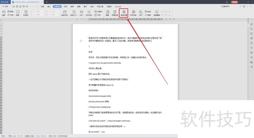Open the theme Effects (效果) menu
This screenshot has height=138, width=254.
click(x=18, y=13)
